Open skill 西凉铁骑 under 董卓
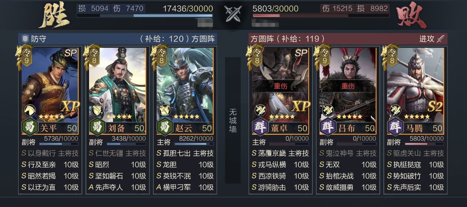 (x=281, y=176)
